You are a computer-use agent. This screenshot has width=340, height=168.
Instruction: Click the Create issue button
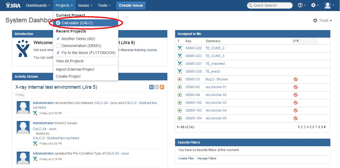click(x=131, y=5)
